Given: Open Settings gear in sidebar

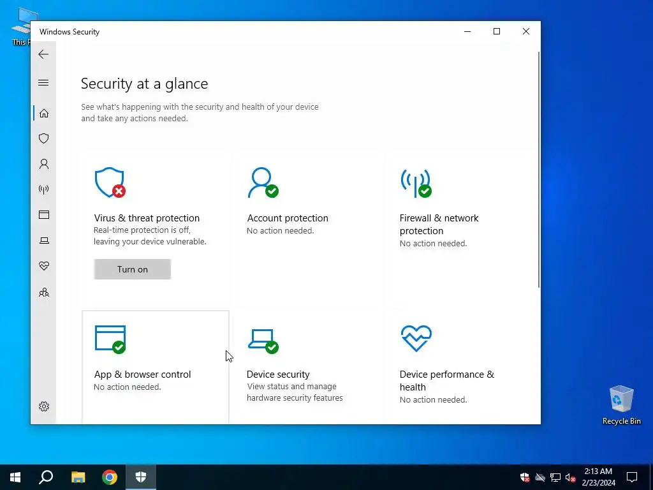Looking at the screenshot, I should tap(44, 406).
